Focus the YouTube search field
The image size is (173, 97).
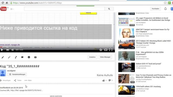pos(64,9)
